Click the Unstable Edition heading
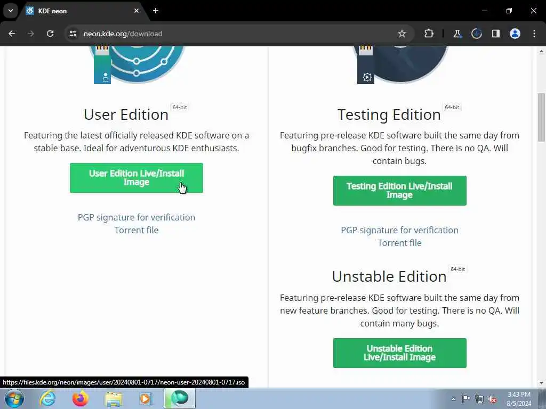 click(x=389, y=277)
